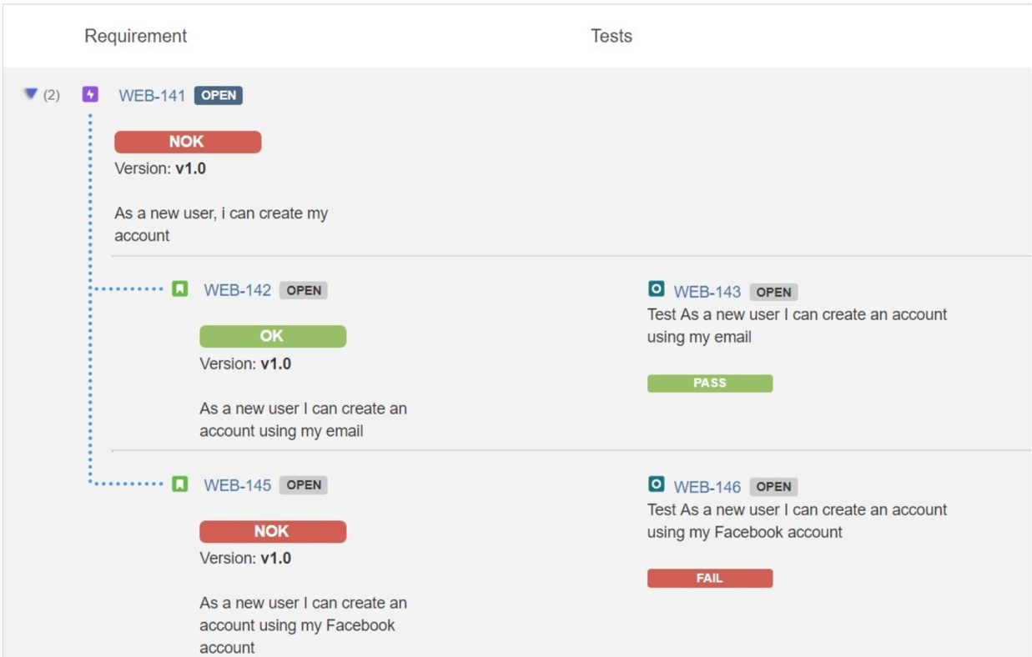Image resolution: width=1032 pixels, height=657 pixels.
Task: Click the red NOK status of WEB-141
Action: tap(188, 142)
